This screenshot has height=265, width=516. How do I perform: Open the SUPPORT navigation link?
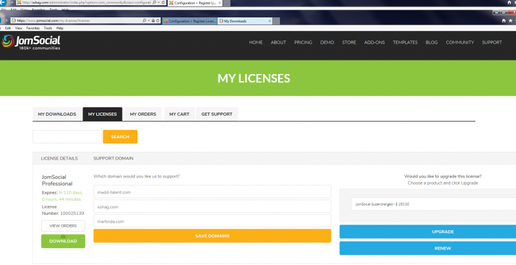click(x=492, y=42)
